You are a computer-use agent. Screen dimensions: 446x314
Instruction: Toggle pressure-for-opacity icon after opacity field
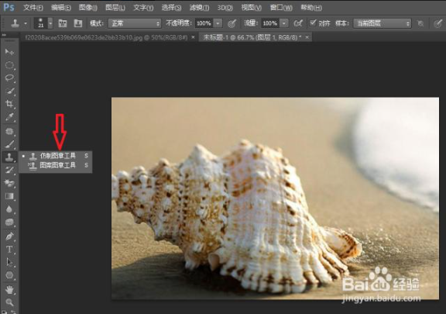click(232, 23)
